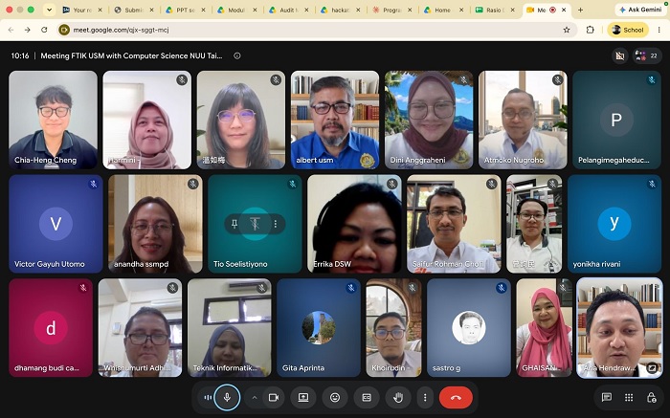Click the yonikha rivani avatar tile
The height and width of the screenshot is (418, 670).
(x=614, y=224)
